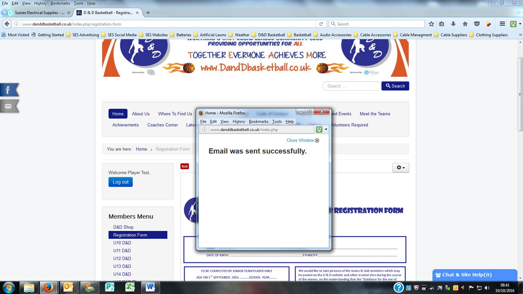This screenshot has height=294, width=523.
Task: Select Registration Form in Members Menu
Action: [x=138, y=235]
